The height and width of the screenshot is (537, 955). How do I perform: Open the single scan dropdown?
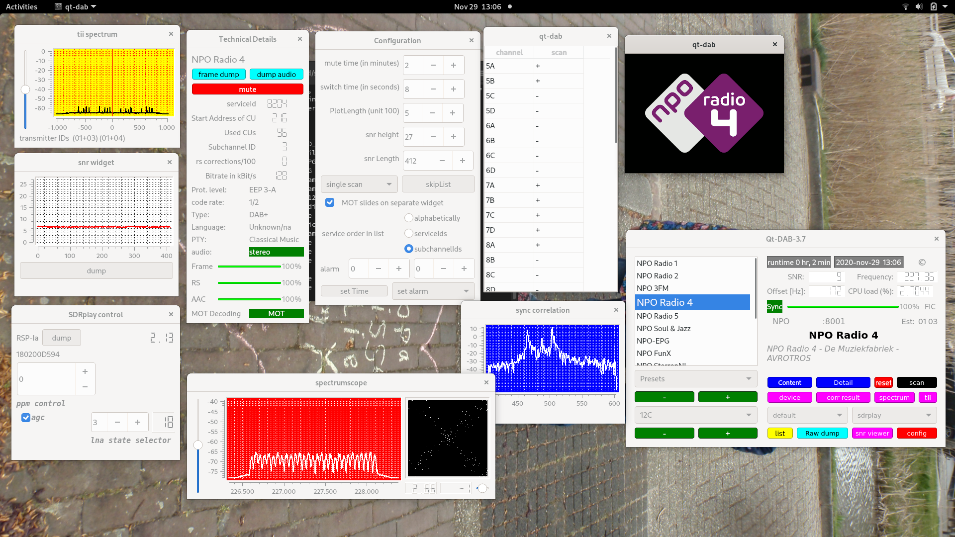pyautogui.click(x=359, y=184)
